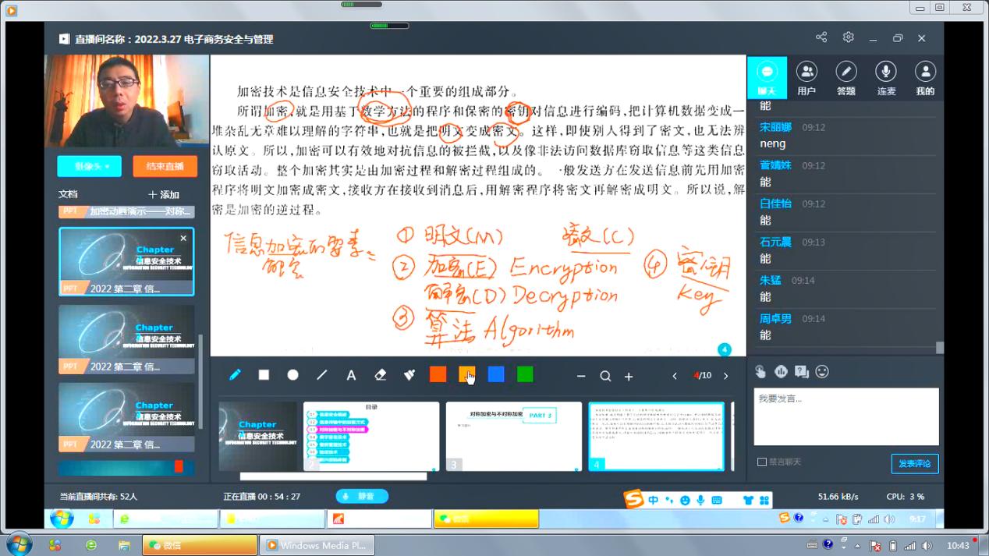Open the share icon in title bar
The height and width of the screenshot is (556, 989).
pos(821,37)
